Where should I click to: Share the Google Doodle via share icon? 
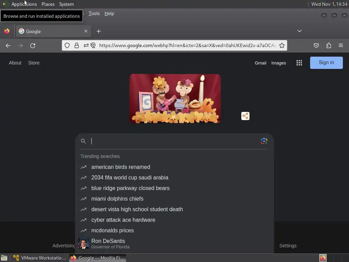245,116
